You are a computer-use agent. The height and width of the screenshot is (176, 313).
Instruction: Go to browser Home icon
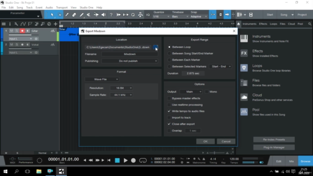(239, 24)
